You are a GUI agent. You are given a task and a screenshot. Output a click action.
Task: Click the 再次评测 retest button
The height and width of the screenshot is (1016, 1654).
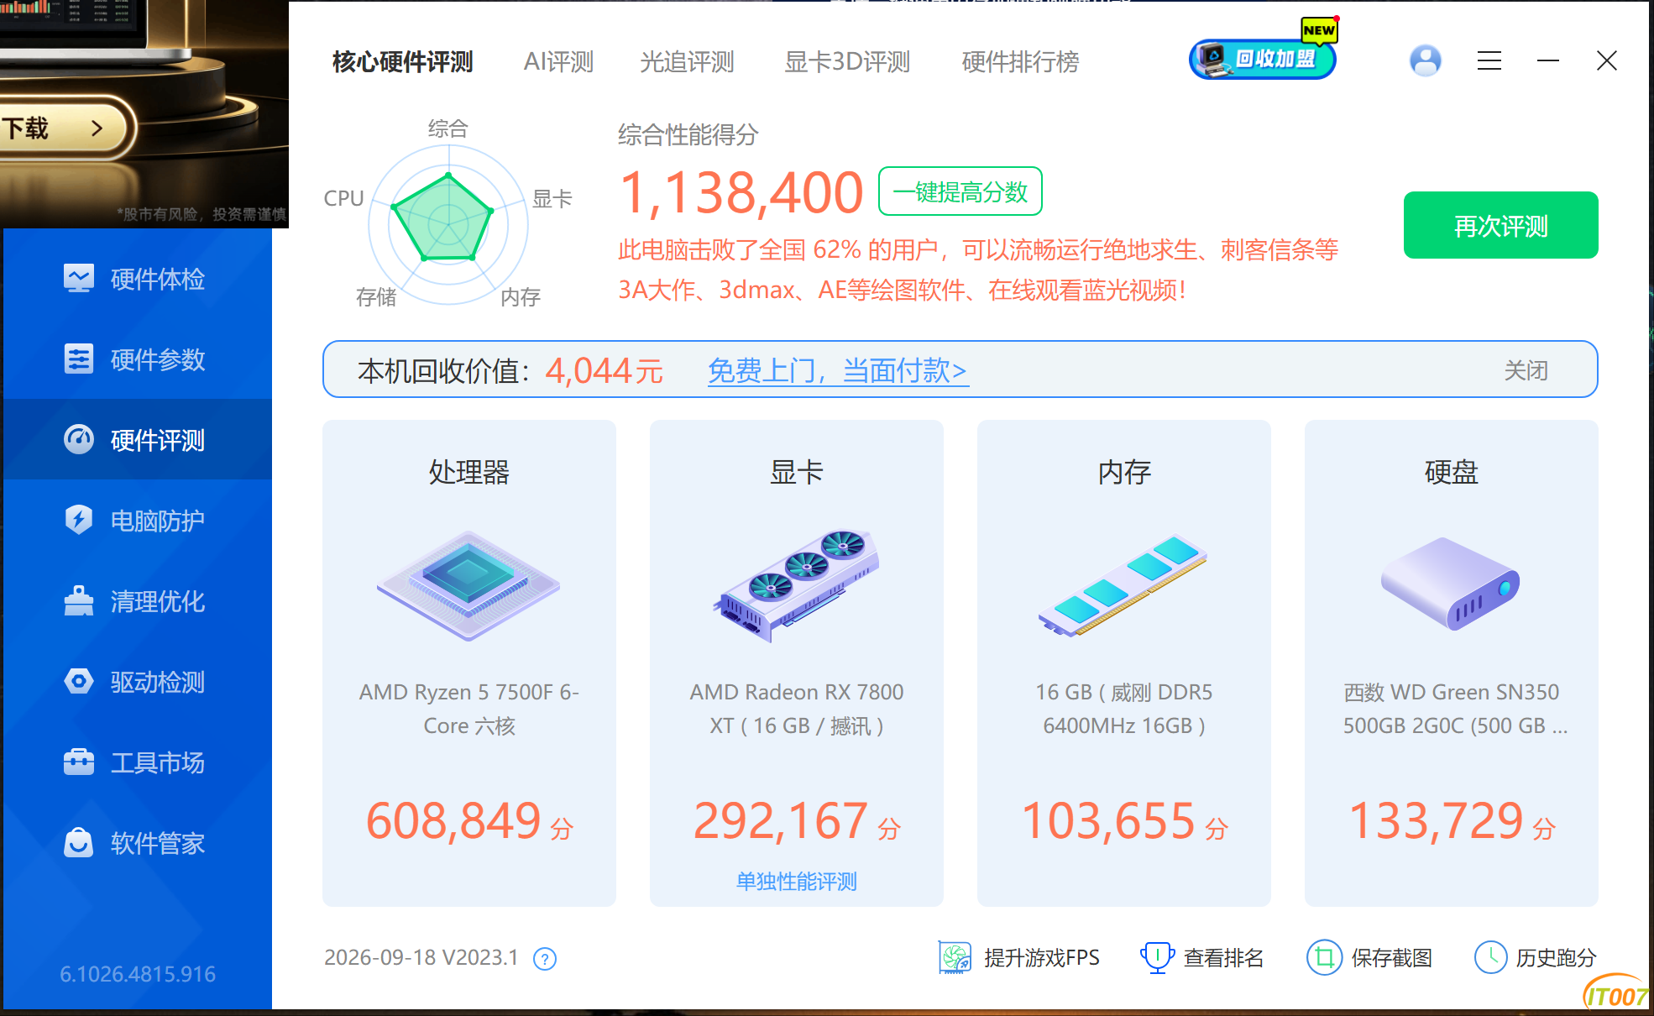click(1501, 225)
